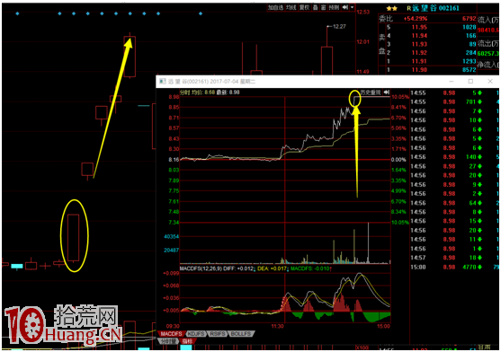The image size is (501, 352).
Task: Click the intraday window title icon
Action: click(x=163, y=82)
